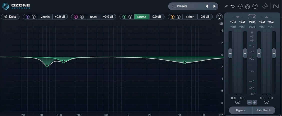Click the I/O meter button
Image resolution: width=282 pixels, height=116 pixels.
252,17
